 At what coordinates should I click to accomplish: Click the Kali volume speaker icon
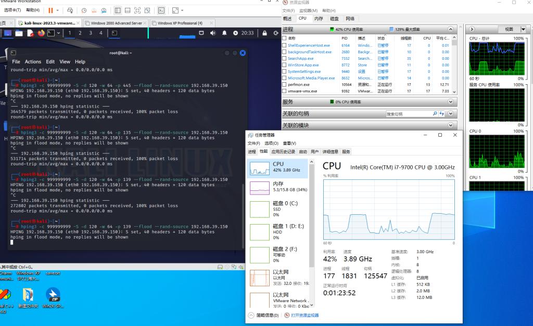(x=213, y=33)
